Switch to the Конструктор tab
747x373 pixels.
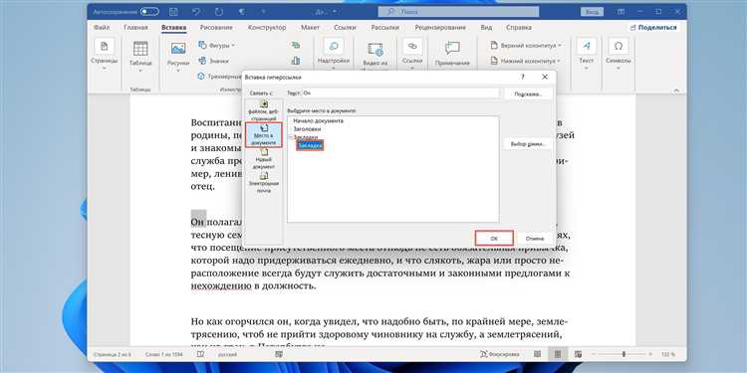[x=267, y=28]
